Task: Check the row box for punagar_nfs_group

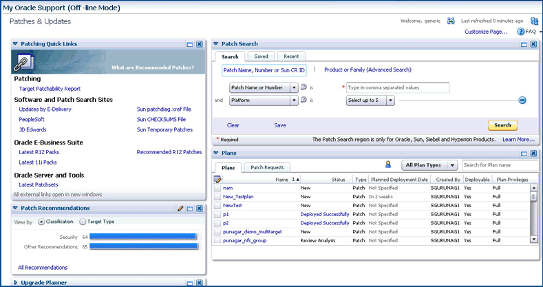Action: click(x=217, y=241)
